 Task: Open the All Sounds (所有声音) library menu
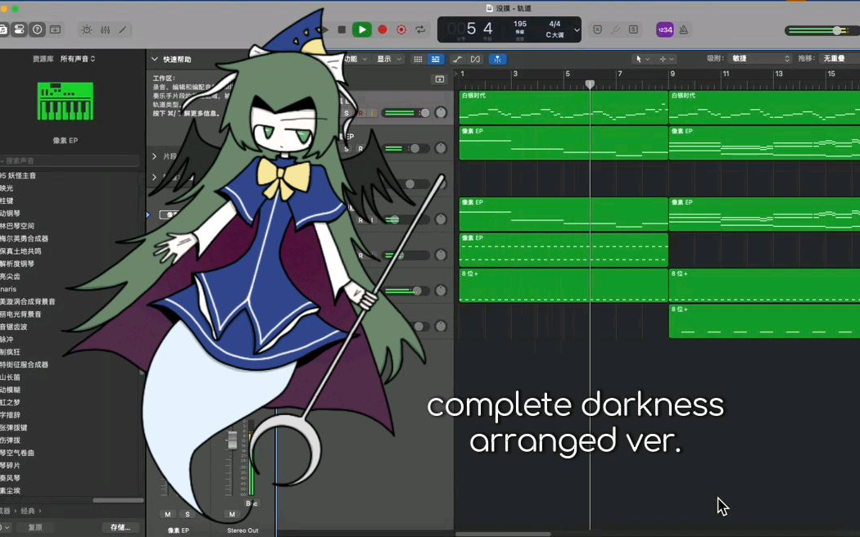[78, 59]
